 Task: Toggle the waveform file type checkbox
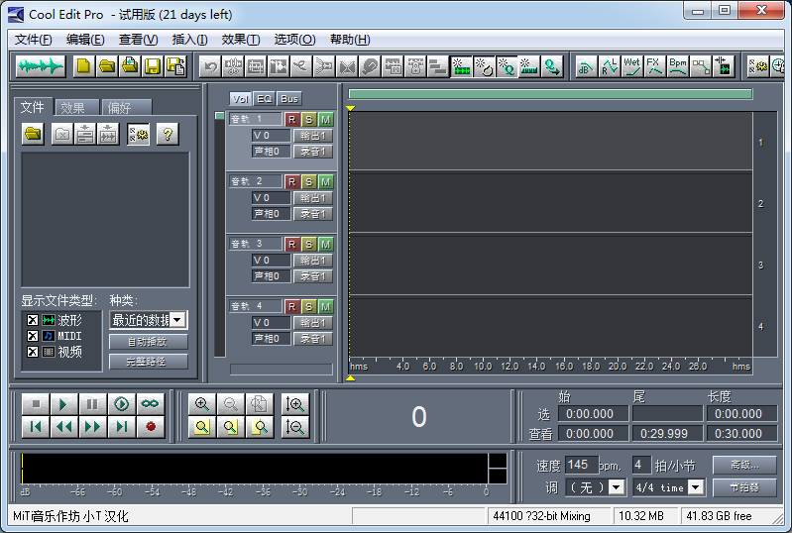click(33, 320)
